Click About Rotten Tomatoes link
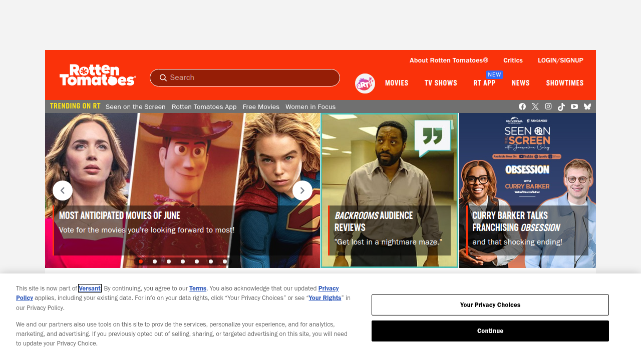The width and height of the screenshot is (641, 360). click(x=449, y=60)
